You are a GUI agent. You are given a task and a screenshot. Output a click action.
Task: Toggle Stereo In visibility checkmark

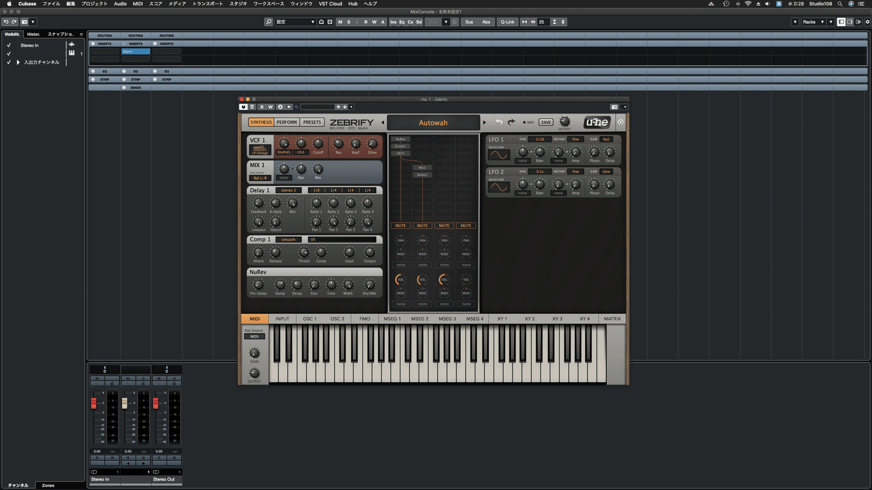click(x=9, y=45)
